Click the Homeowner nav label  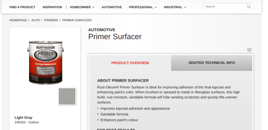[x=80, y=7]
